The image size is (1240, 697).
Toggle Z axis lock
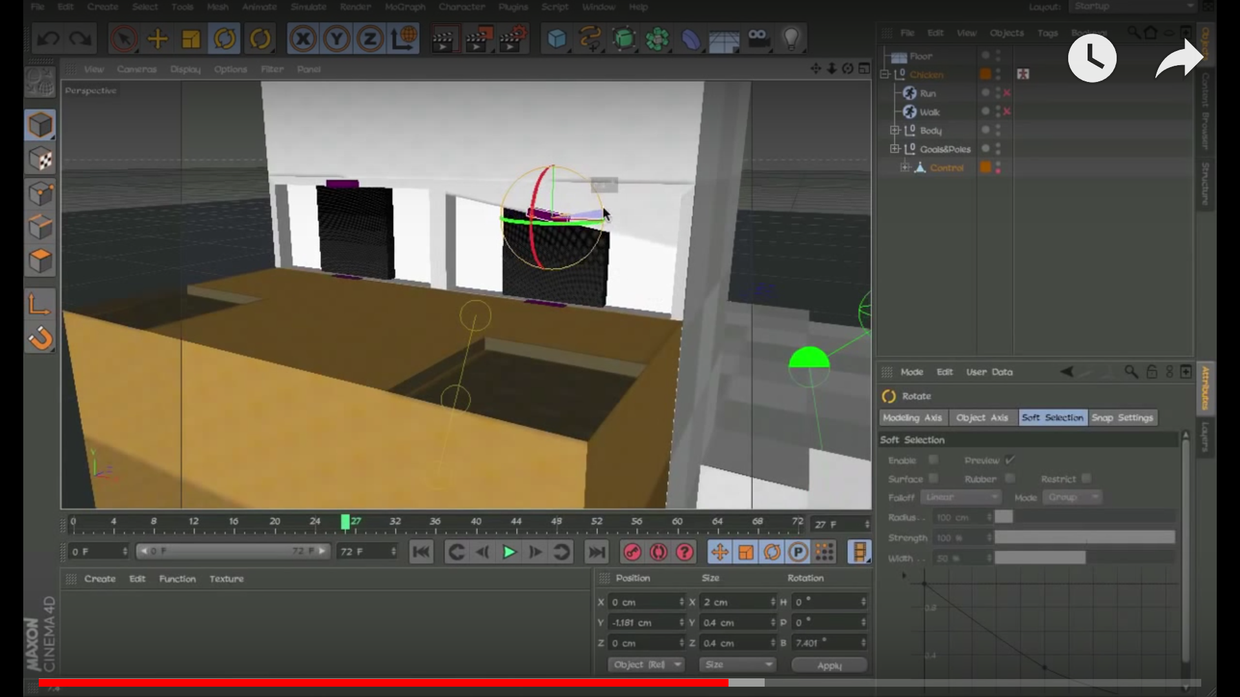coord(370,39)
